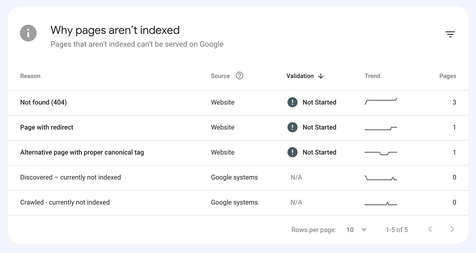Open the Not found (404) row

(x=238, y=103)
